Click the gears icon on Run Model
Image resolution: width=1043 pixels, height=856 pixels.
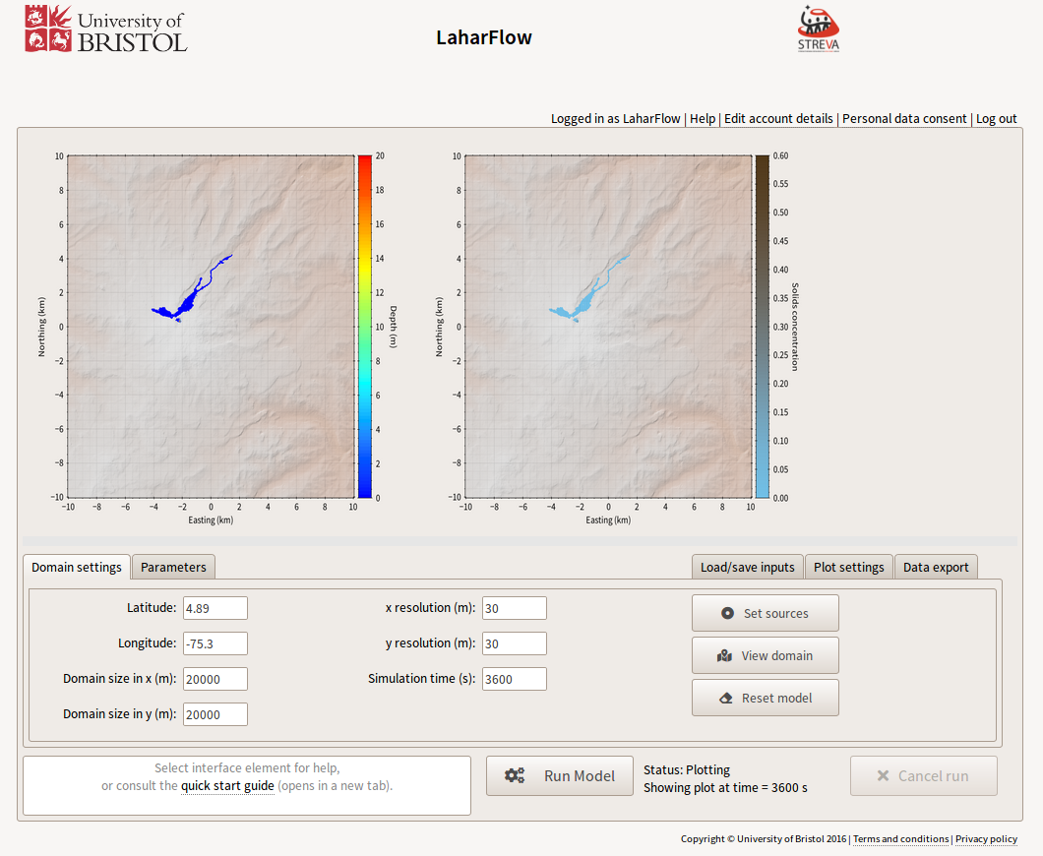point(515,775)
